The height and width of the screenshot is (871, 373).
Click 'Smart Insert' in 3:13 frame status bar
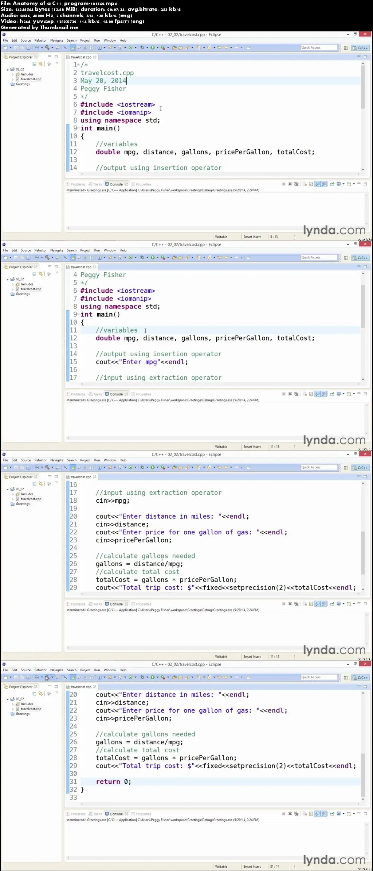click(252, 237)
